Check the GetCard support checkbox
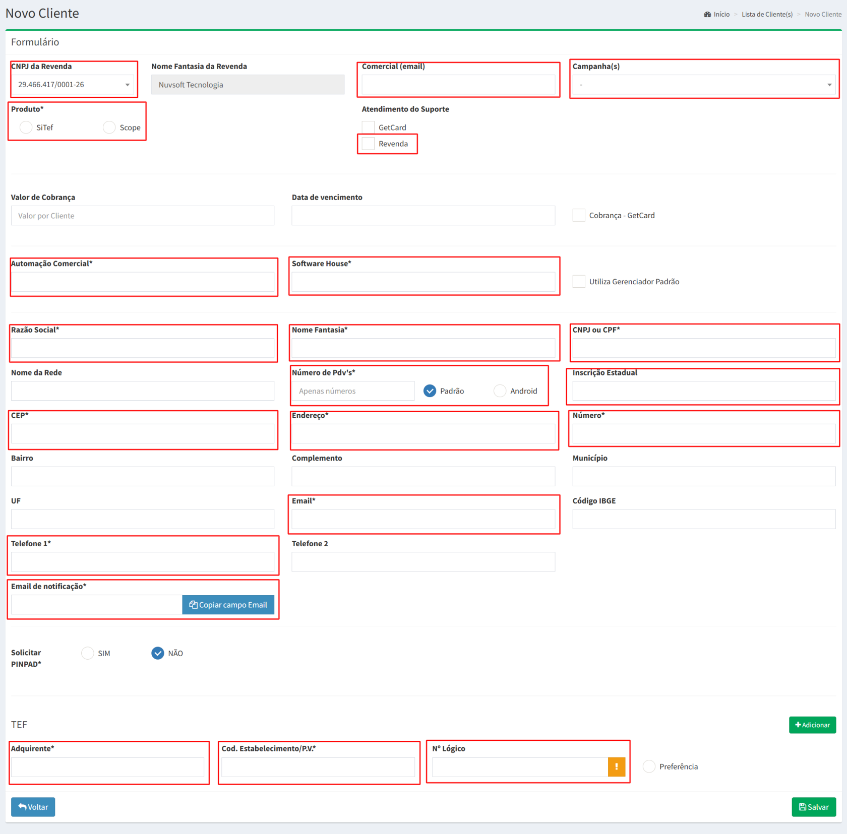The height and width of the screenshot is (834, 847). point(368,127)
